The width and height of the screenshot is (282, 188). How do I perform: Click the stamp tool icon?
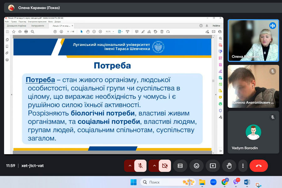pos(155,32)
